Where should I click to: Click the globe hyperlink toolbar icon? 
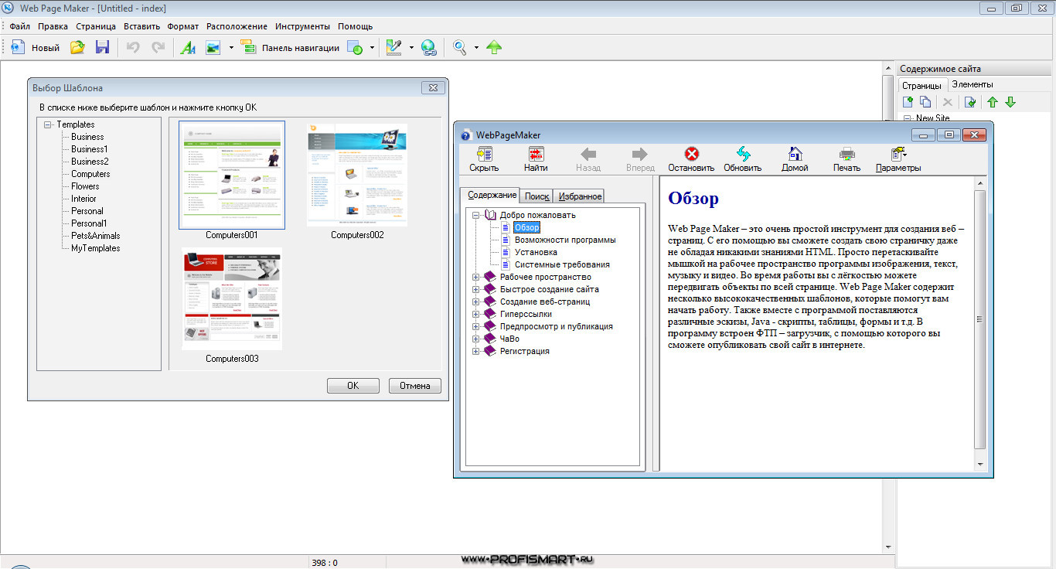click(x=428, y=47)
